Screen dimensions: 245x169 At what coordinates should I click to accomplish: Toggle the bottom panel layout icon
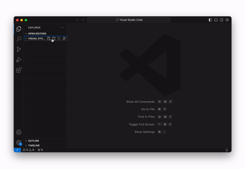(216, 20)
